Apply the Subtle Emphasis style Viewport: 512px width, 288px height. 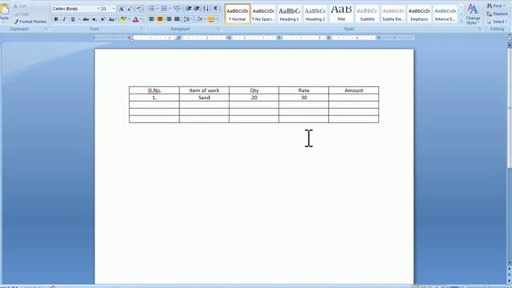coord(393,14)
